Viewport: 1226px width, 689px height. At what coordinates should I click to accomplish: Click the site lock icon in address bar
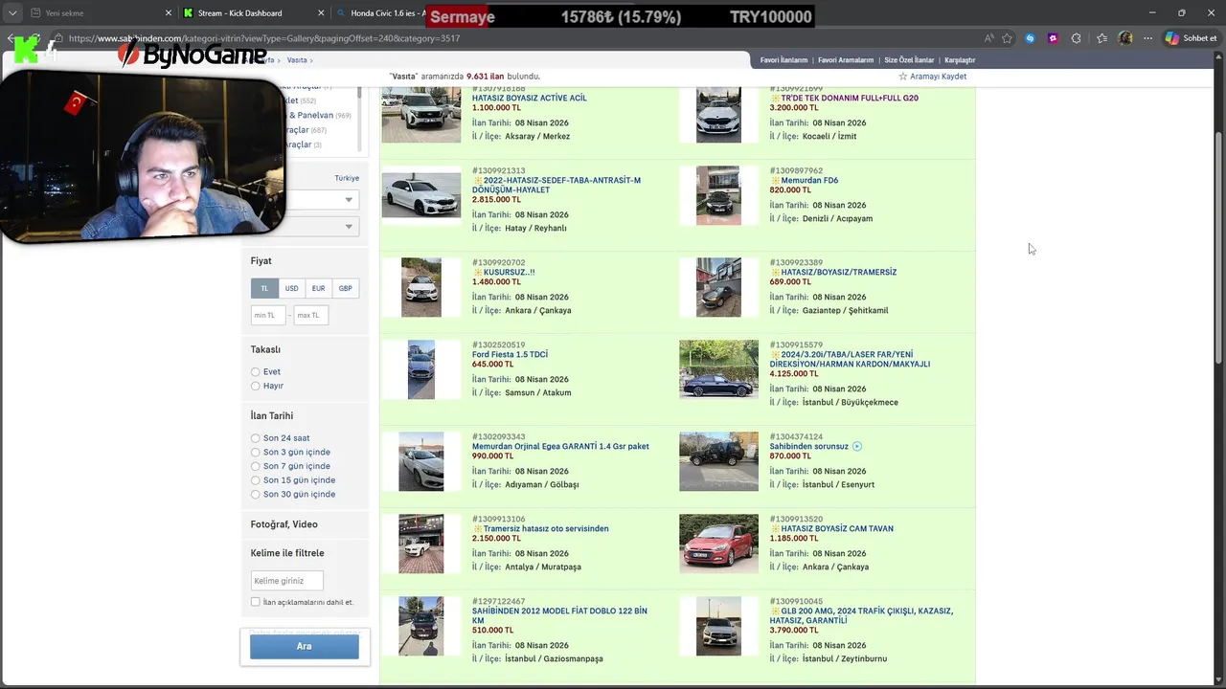(x=57, y=38)
